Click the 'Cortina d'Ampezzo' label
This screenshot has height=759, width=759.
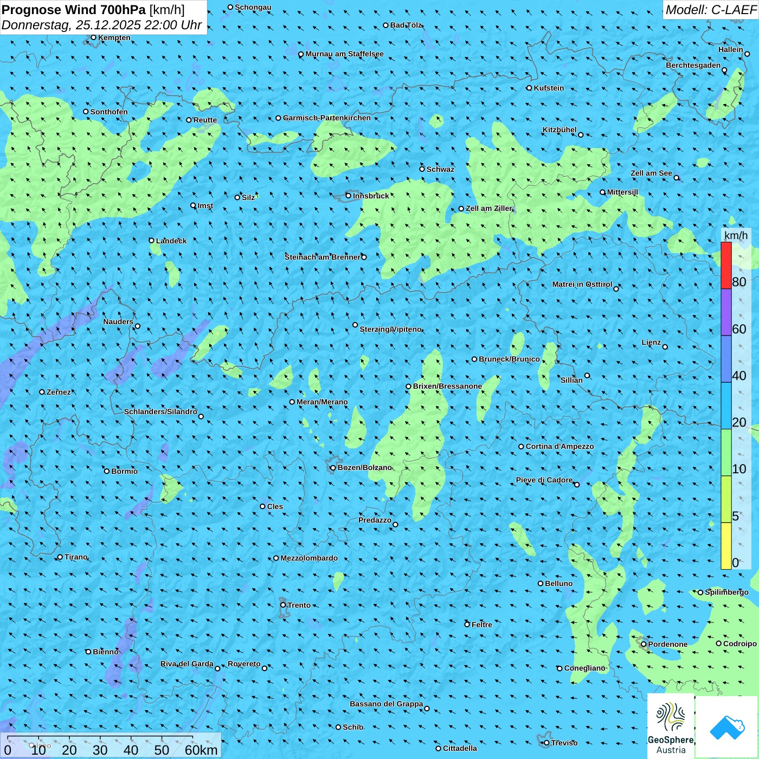click(560, 446)
